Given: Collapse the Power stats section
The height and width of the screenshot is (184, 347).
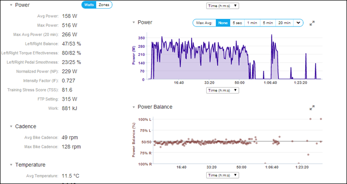Looking at the screenshot, I should point(11,5).
